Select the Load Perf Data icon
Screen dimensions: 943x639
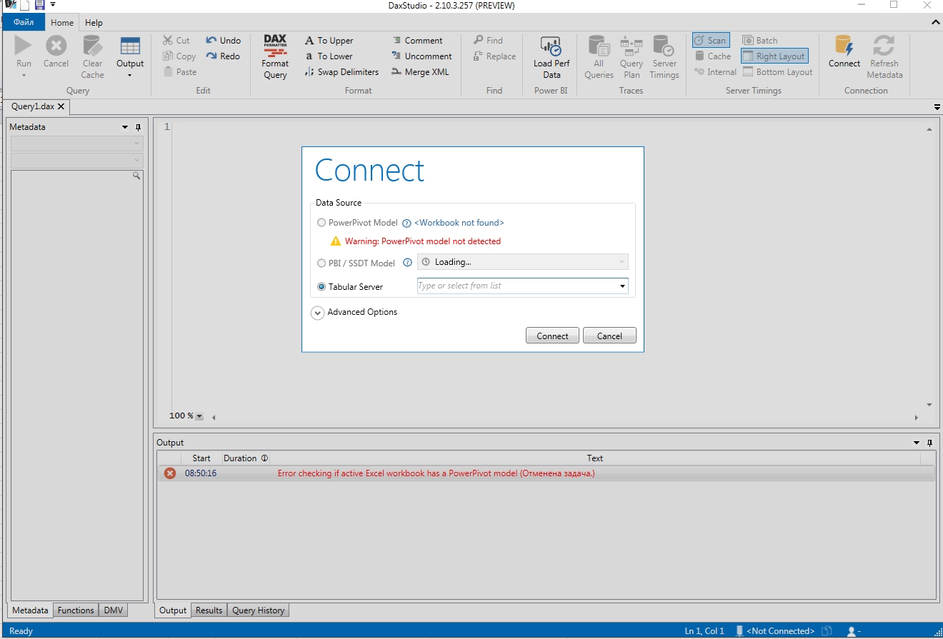click(550, 55)
